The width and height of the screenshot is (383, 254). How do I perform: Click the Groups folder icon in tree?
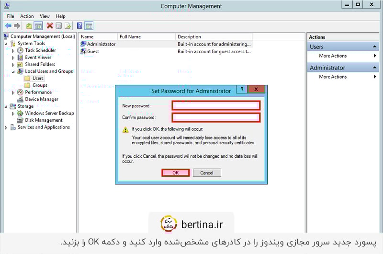click(x=27, y=85)
